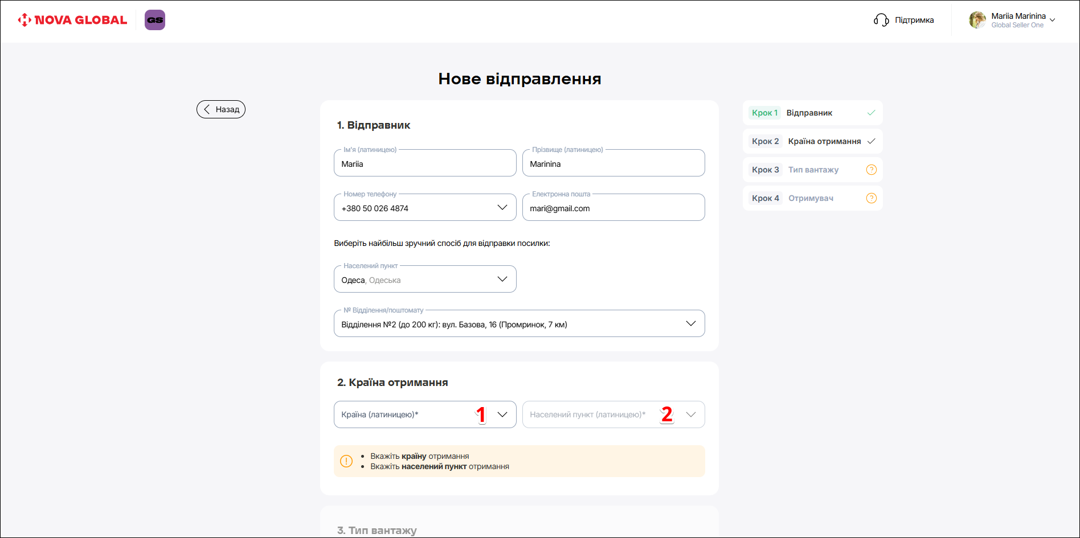This screenshot has width=1080, height=538.
Task: Click the headset support icon
Action: tap(881, 20)
